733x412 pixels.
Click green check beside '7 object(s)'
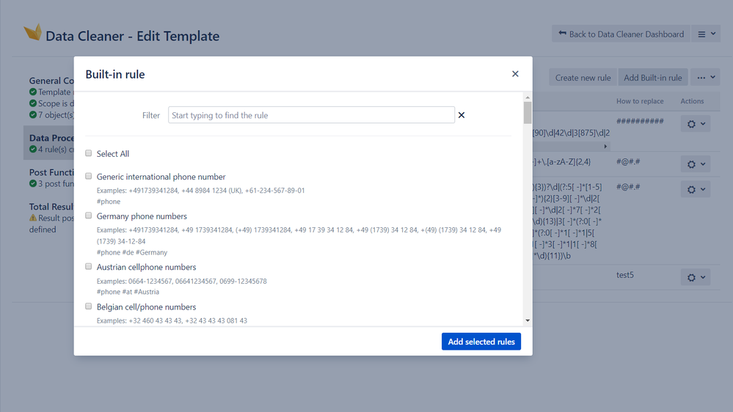(x=33, y=114)
